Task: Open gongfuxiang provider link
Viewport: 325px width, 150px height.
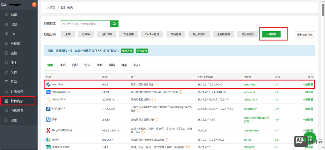Action: (x=251, y=130)
